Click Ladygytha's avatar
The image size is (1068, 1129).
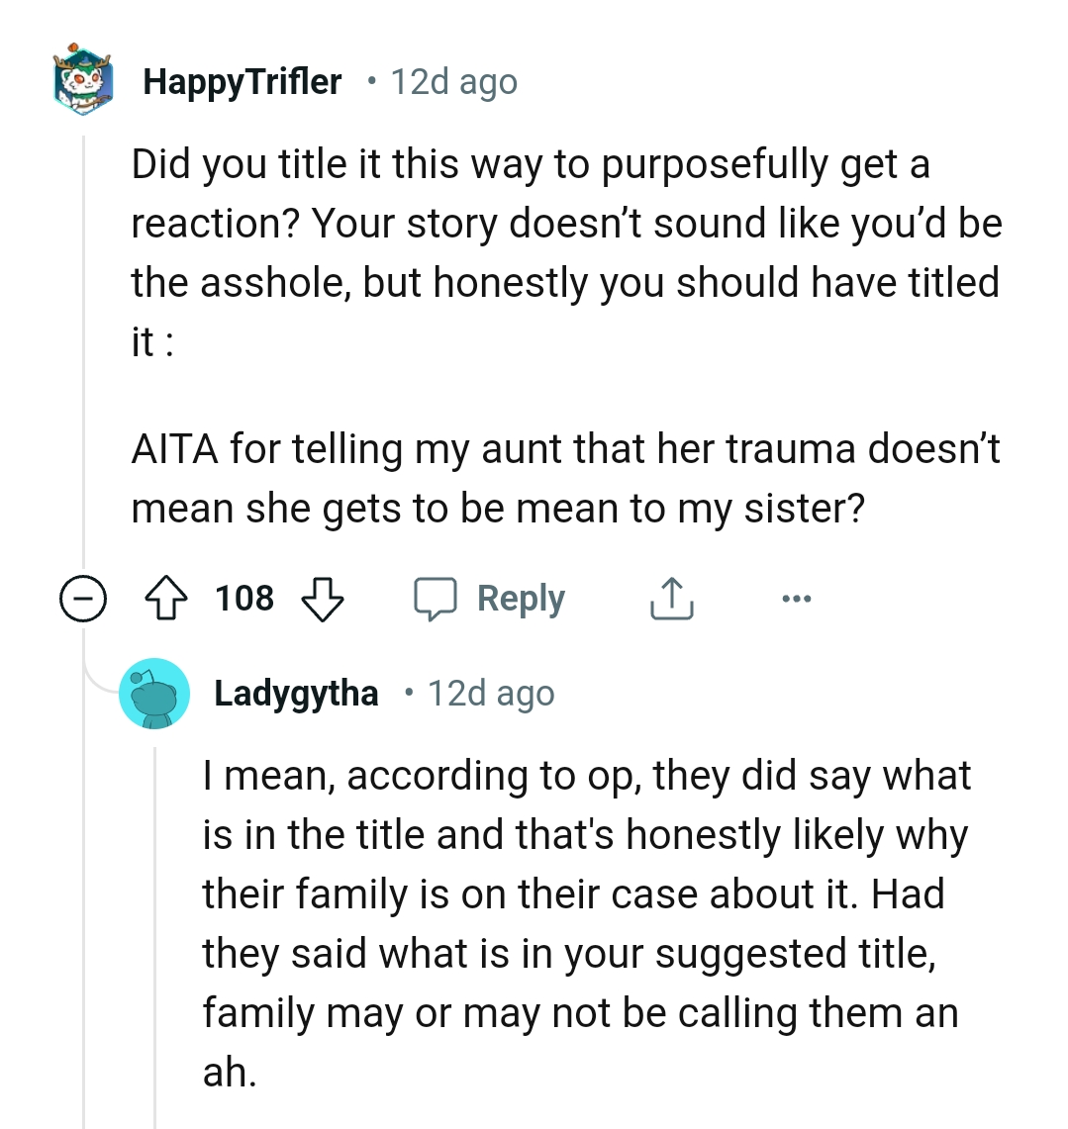click(155, 693)
